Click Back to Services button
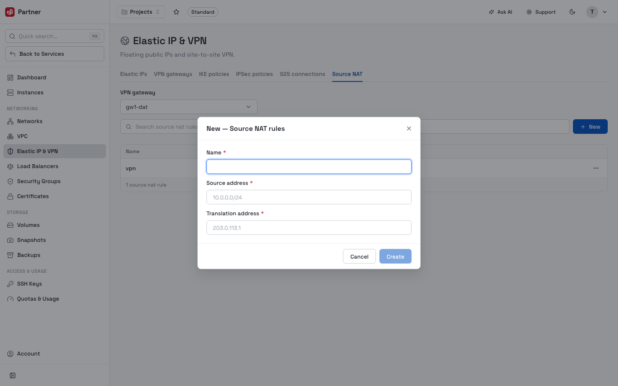The image size is (618, 386). point(55,54)
